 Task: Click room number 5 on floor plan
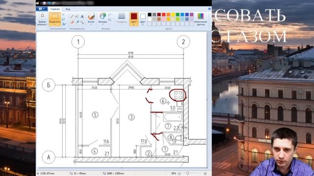click(95, 115)
